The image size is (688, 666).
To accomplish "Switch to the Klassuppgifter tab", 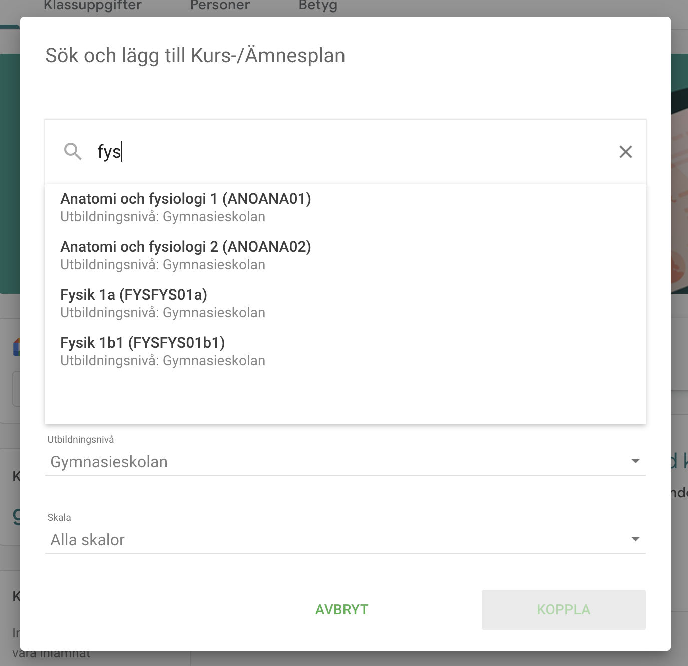I will point(93,6).
